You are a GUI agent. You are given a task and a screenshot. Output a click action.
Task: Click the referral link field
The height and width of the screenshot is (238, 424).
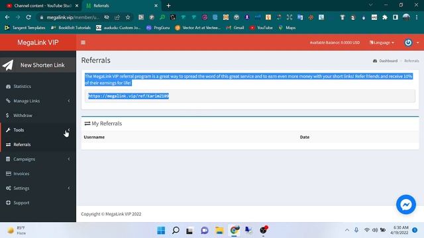coord(250,96)
